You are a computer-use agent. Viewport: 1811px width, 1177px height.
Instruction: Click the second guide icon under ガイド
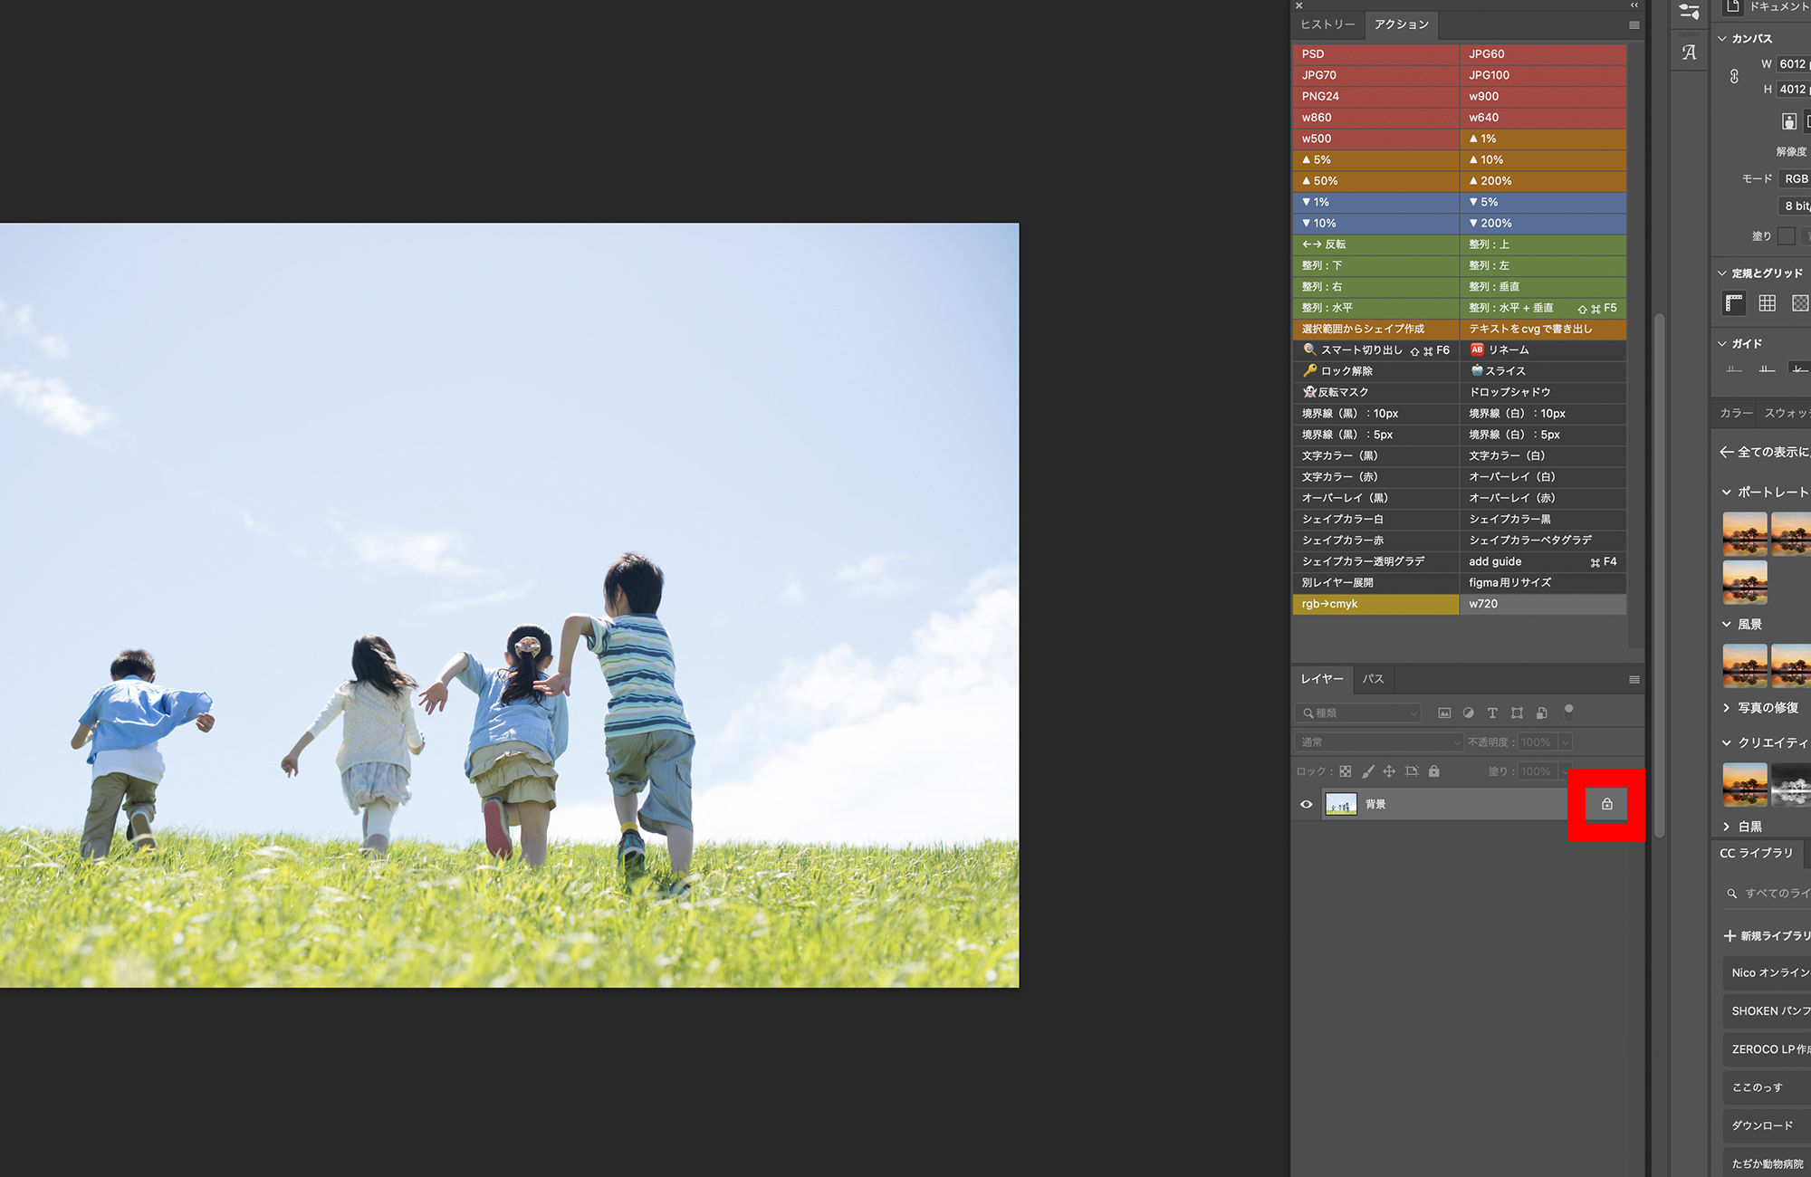coord(1767,368)
